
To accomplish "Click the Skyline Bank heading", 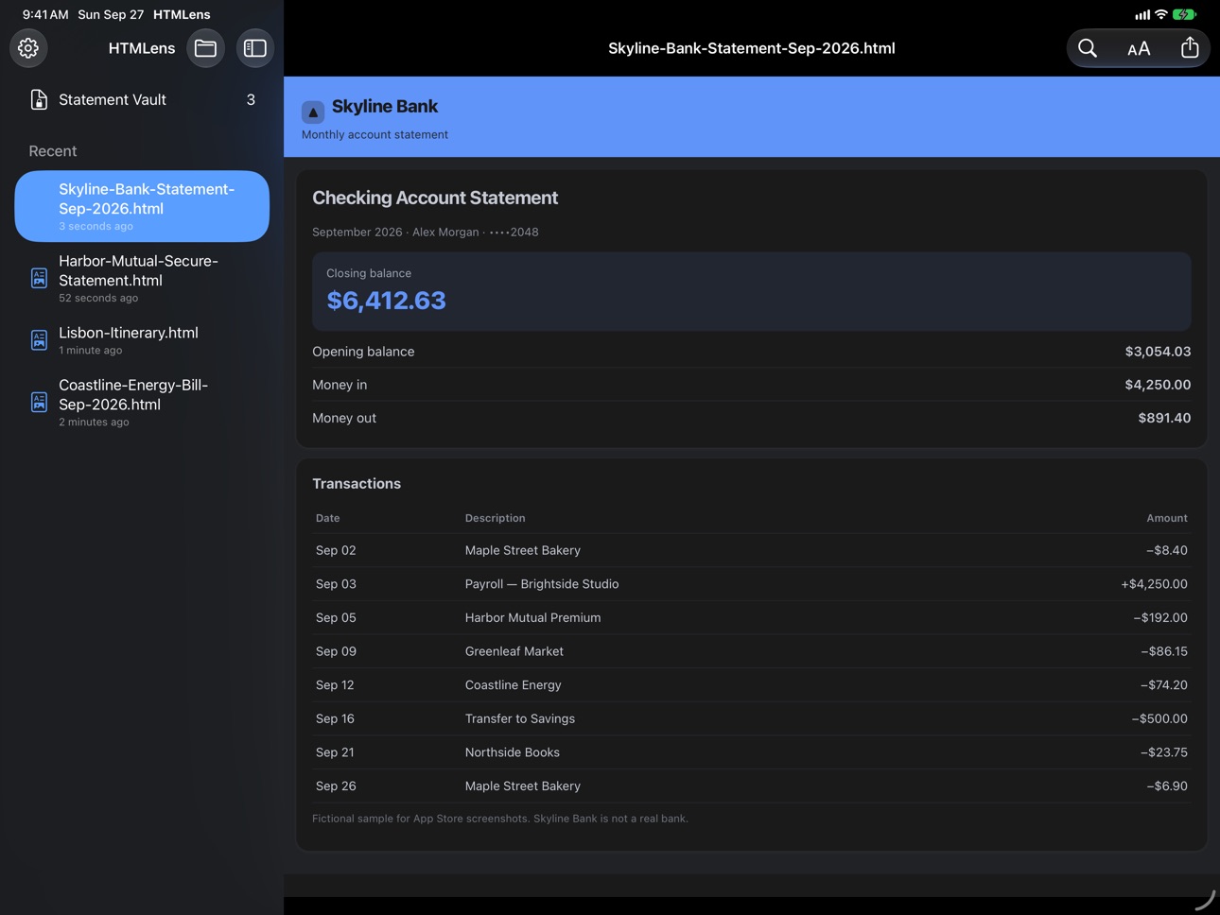I will tap(385, 107).
